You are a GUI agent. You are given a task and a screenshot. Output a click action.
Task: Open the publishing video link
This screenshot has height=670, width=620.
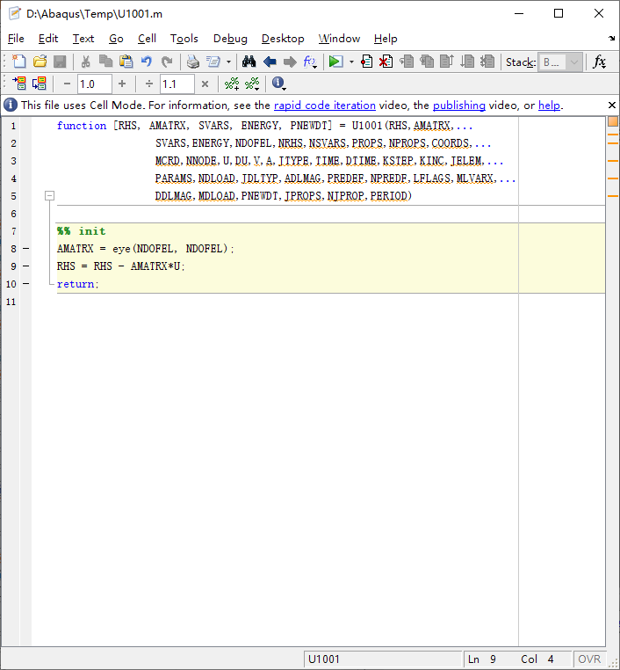point(459,106)
